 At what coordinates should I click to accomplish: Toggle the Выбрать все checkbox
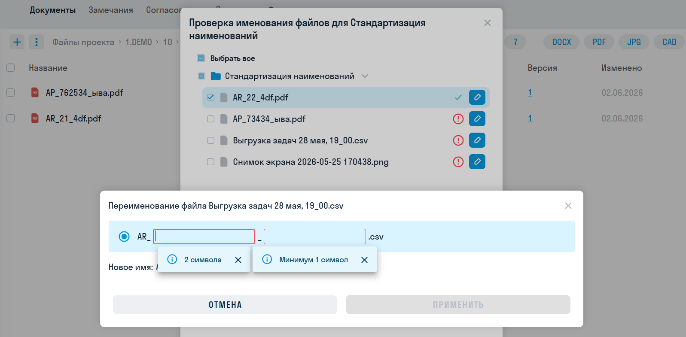201,58
